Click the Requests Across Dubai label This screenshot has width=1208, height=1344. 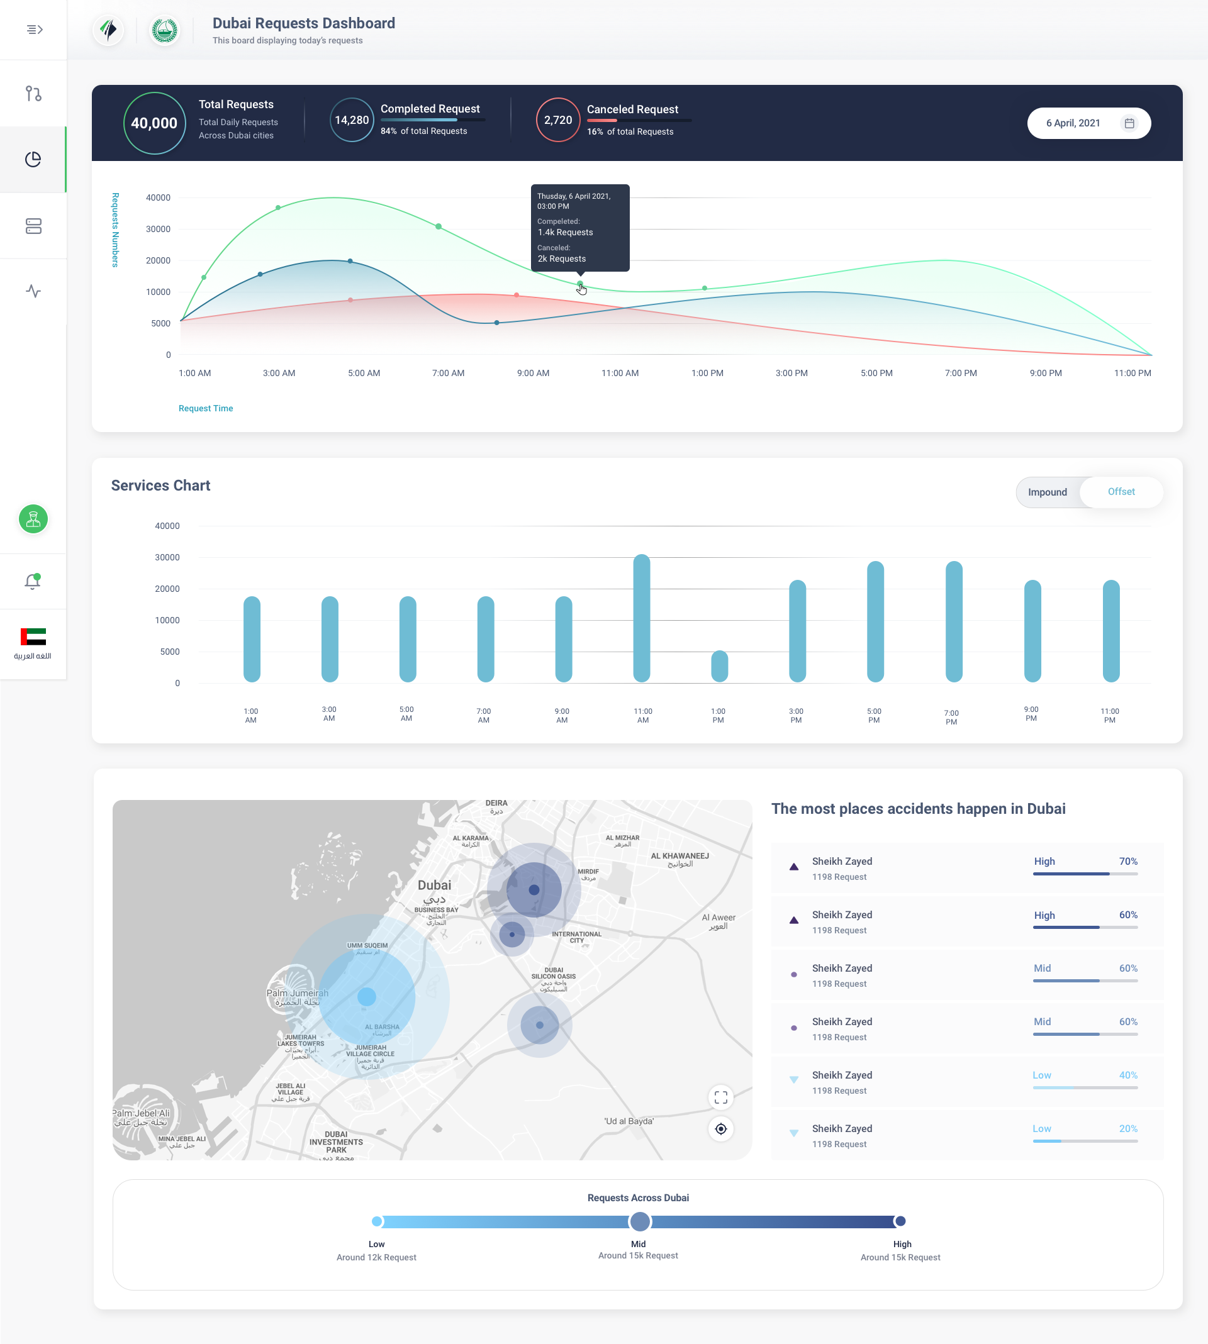[638, 1197]
